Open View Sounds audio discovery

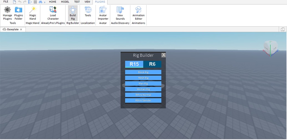(120, 13)
